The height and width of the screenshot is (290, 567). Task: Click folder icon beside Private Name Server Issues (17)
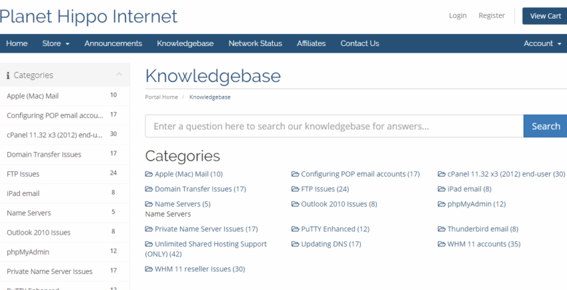click(149, 229)
